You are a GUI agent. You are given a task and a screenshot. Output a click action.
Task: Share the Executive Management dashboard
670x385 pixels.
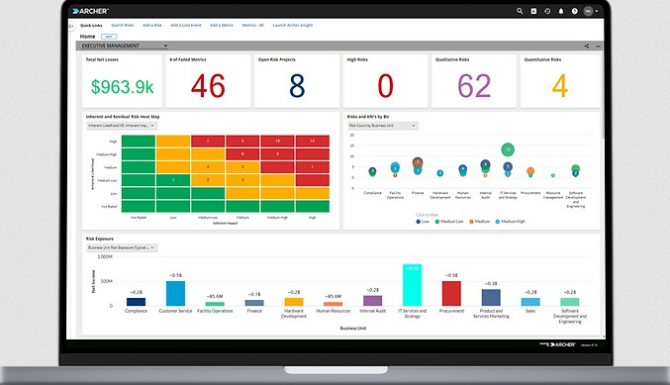(x=587, y=46)
